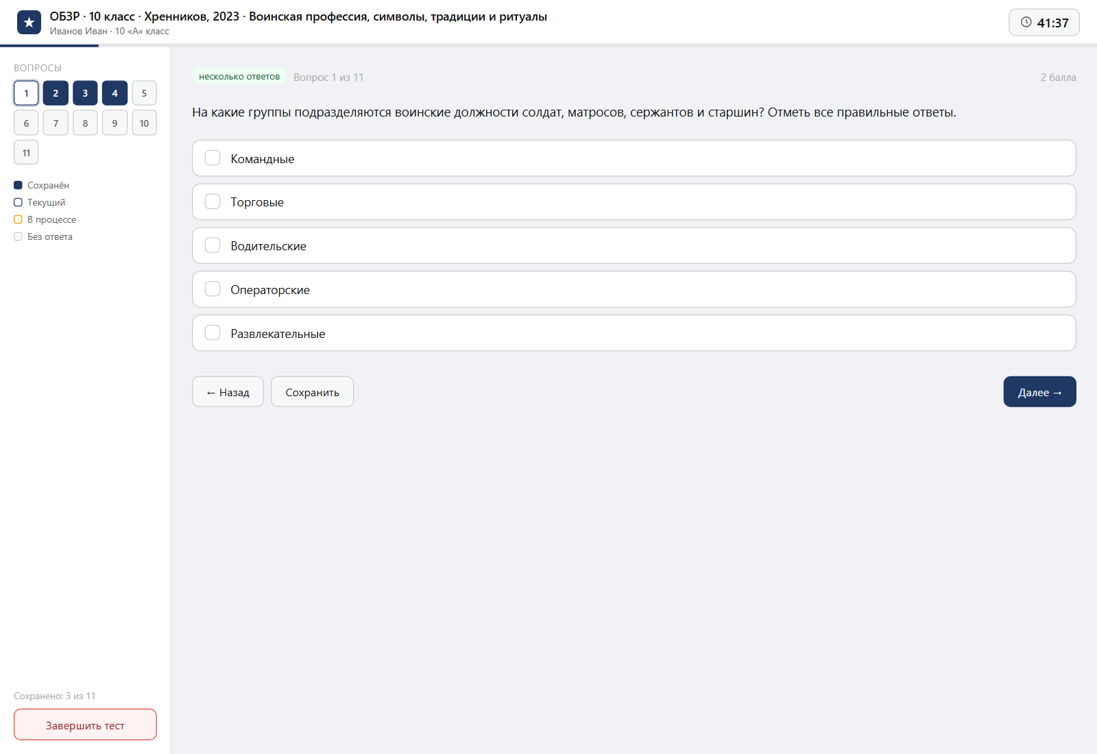Viewport: 1097px width, 754px height.
Task: Check the Водительские answer checkbox
Action: [213, 245]
